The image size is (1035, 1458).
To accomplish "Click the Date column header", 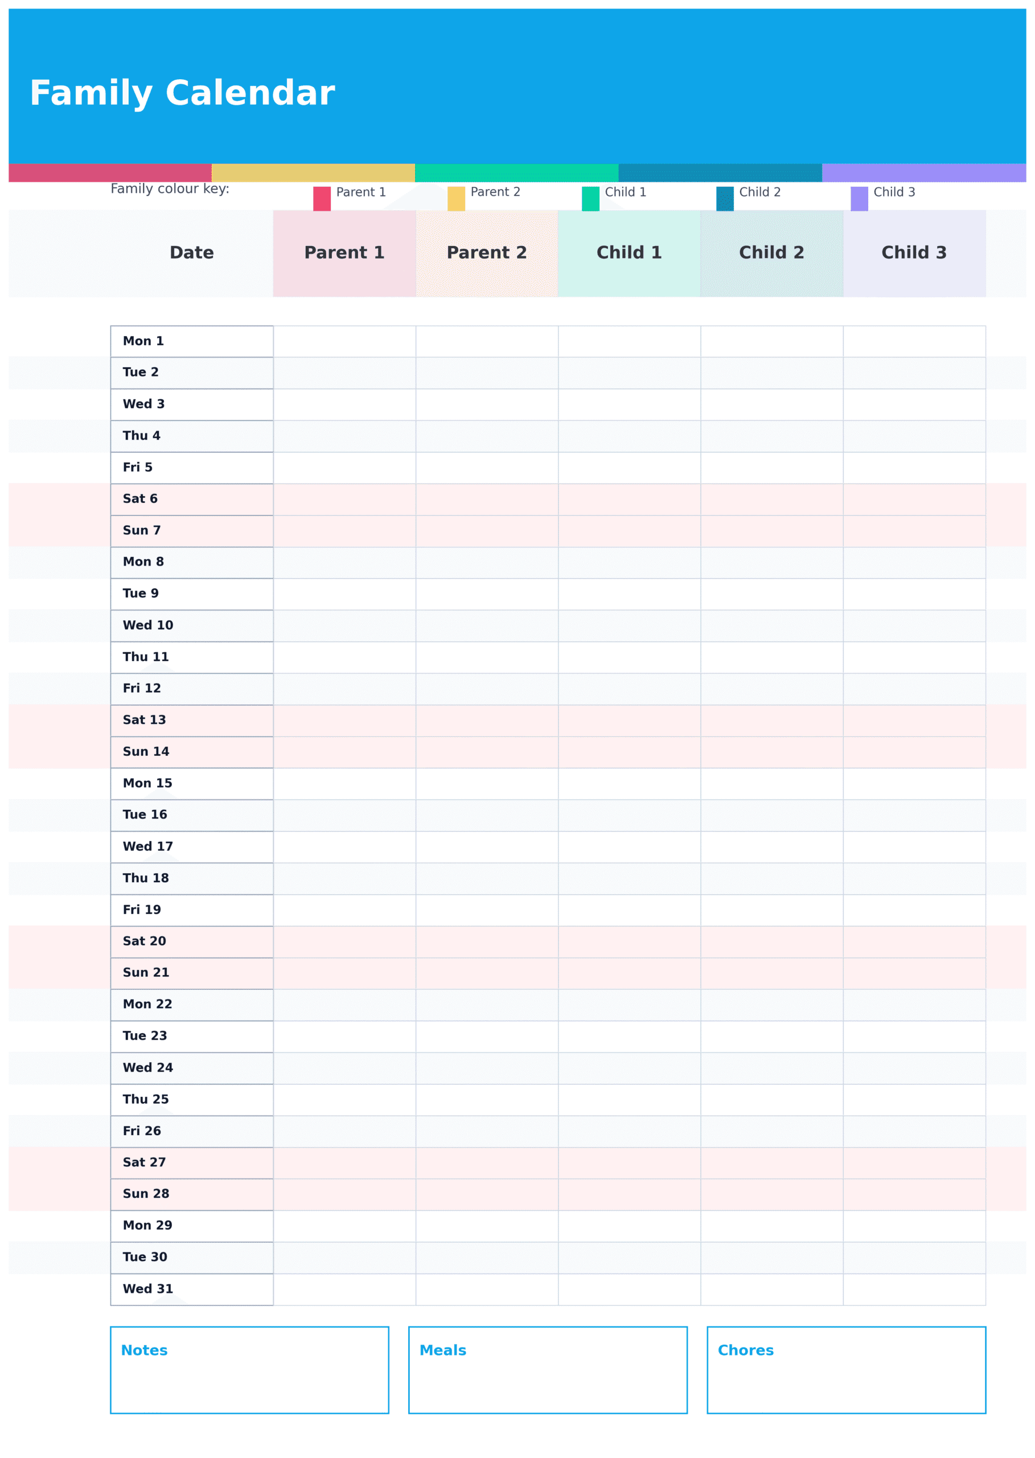I will [x=192, y=253].
